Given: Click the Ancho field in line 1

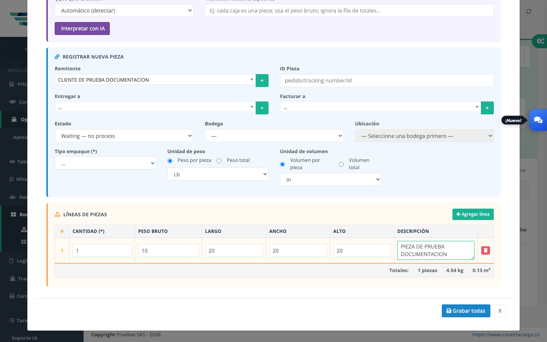Looking at the screenshot, I should [x=298, y=250].
